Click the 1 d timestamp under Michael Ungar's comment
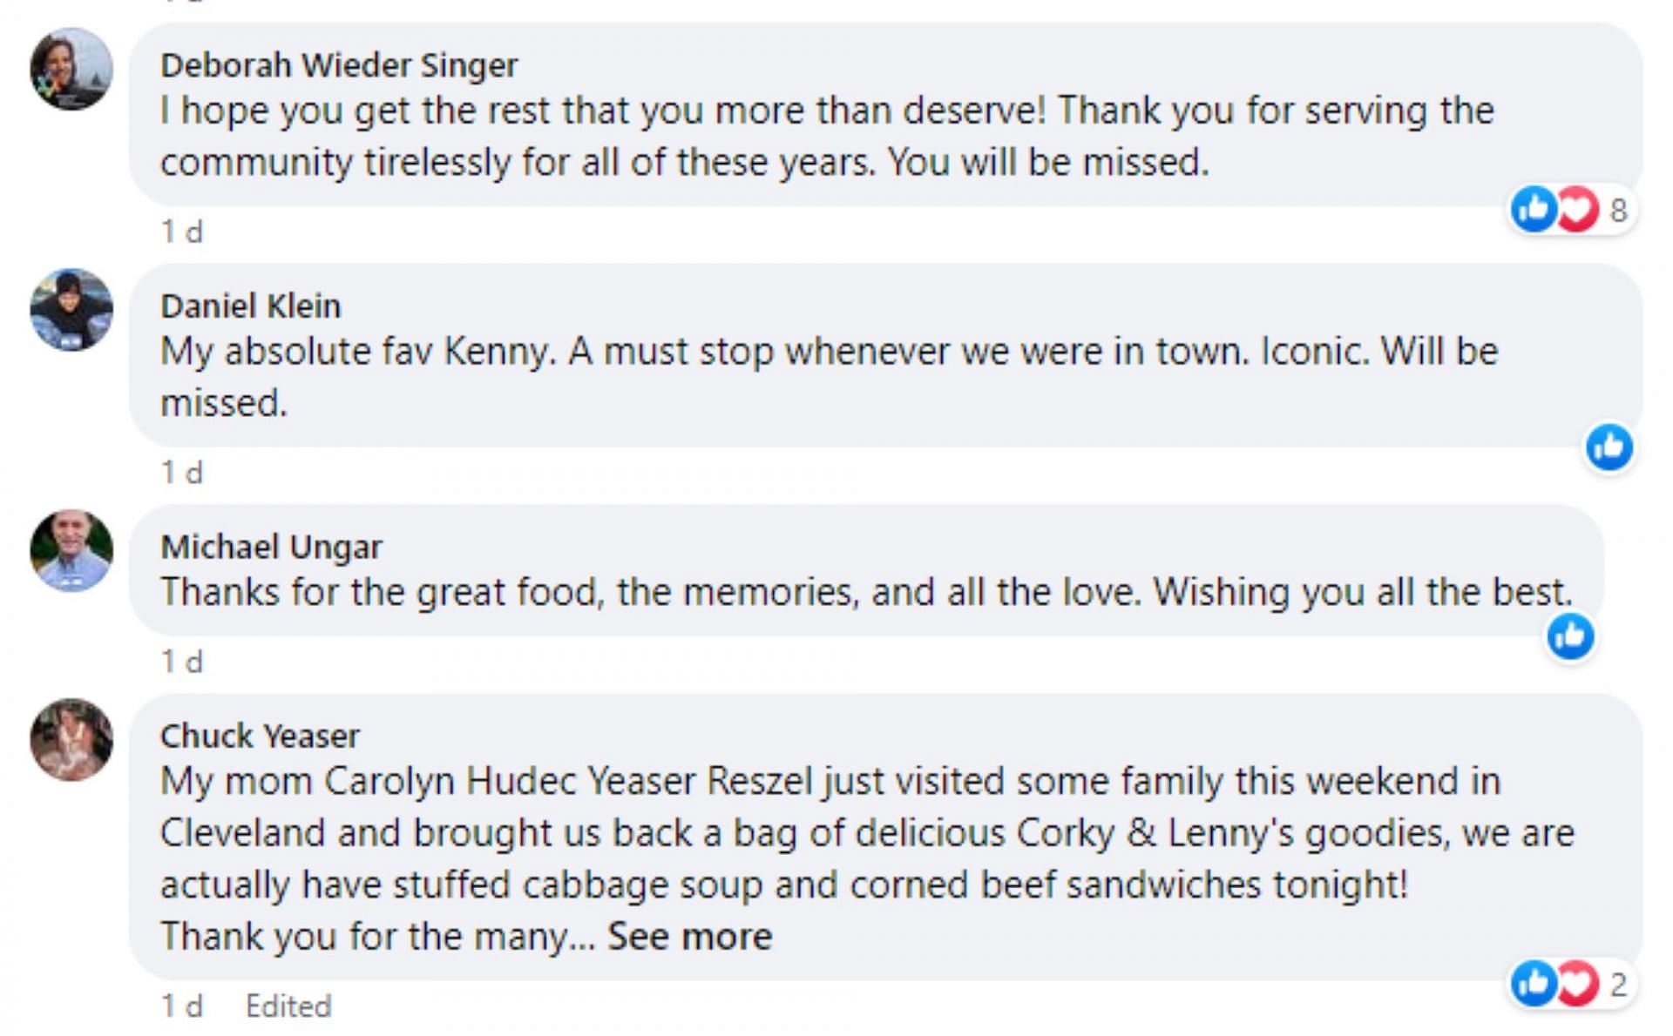The image size is (1673, 1036). [182, 662]
